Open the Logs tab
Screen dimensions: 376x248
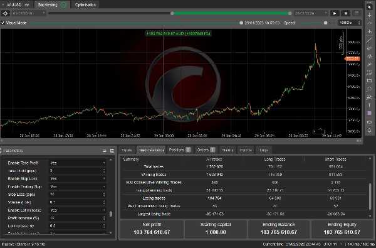(x=264, y=150)
